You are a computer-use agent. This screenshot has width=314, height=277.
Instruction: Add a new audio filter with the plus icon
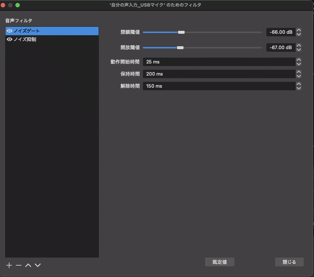pos(8,265)
